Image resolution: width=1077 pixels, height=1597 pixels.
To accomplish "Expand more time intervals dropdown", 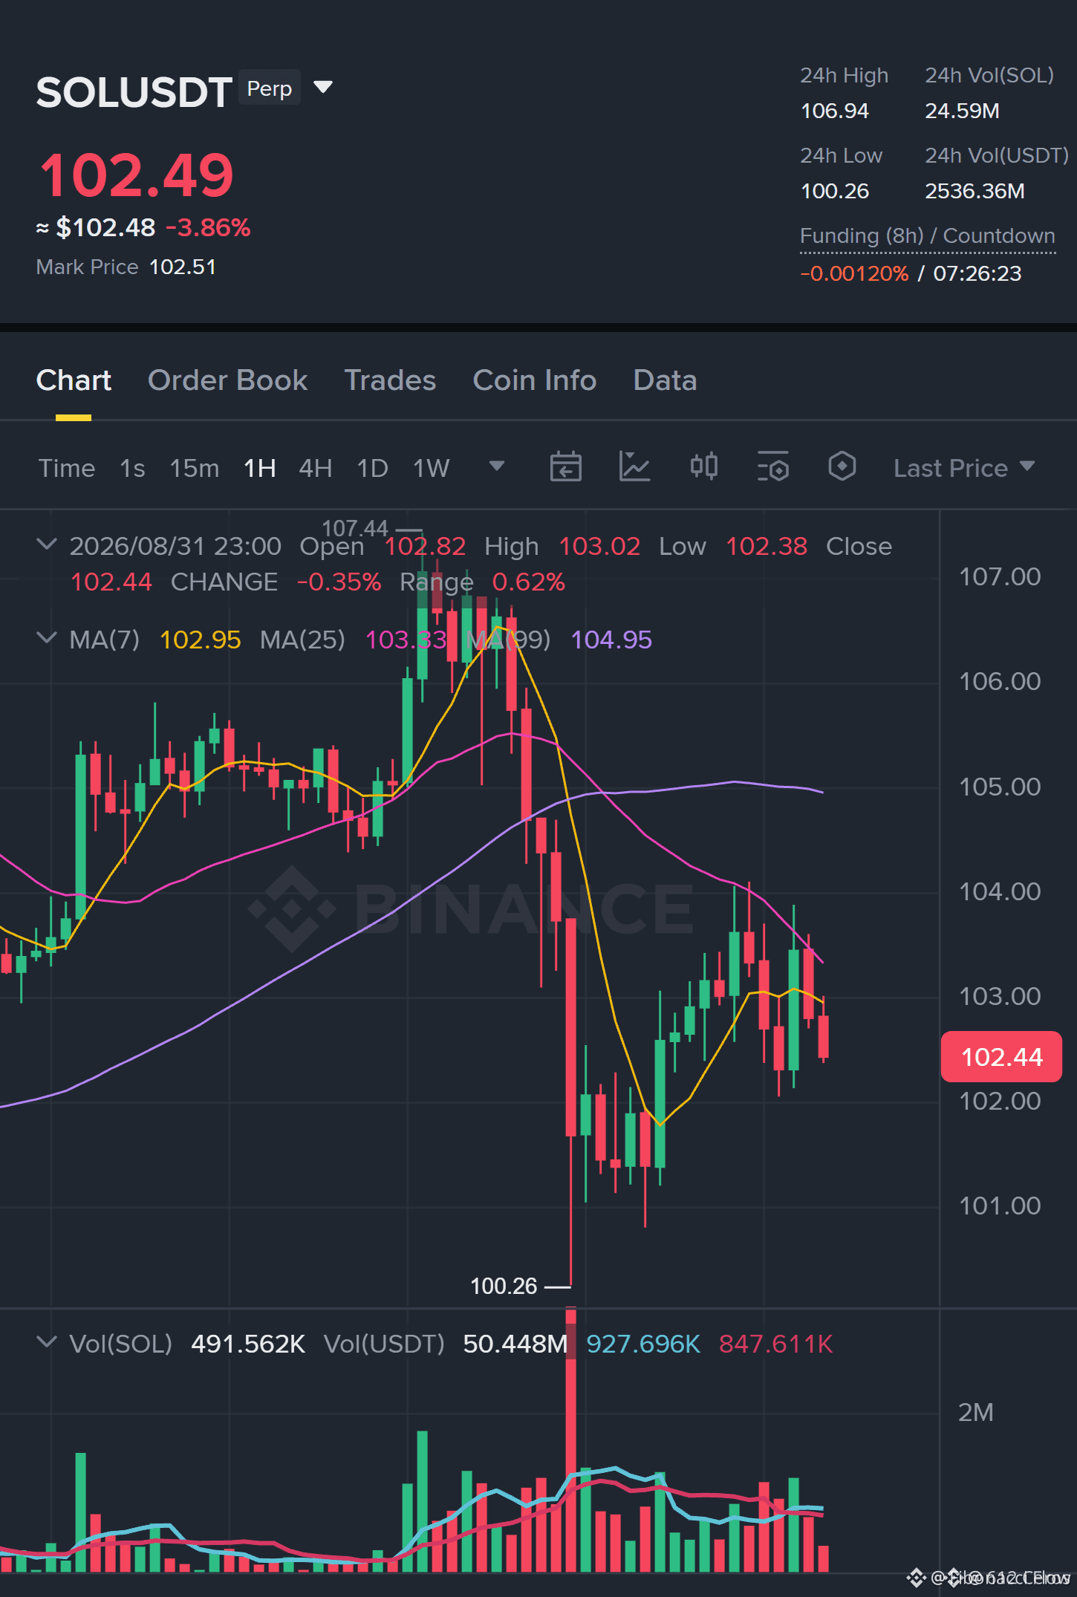I will (497, 466).
